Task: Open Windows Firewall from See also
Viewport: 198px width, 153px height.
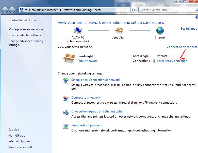Action: point(20,147)
